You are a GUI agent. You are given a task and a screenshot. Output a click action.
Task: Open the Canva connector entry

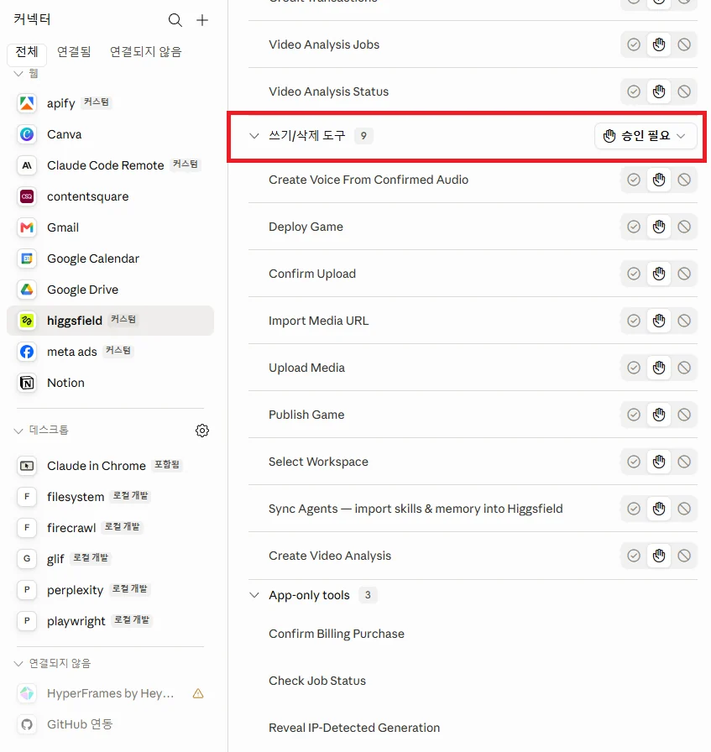110,134
